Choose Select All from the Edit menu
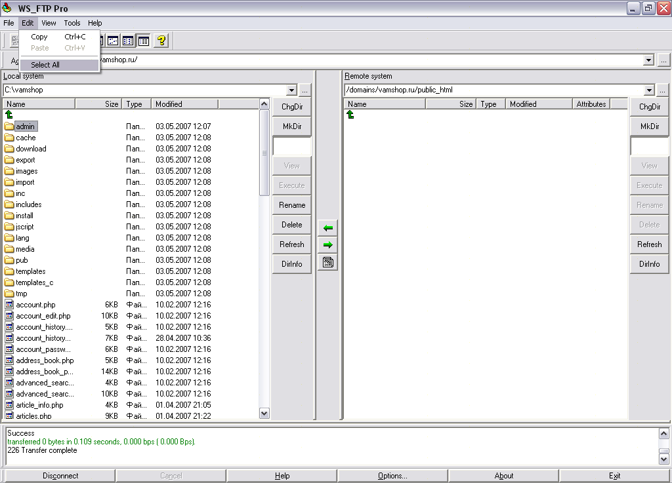672x483 pixels. point(59,65)
